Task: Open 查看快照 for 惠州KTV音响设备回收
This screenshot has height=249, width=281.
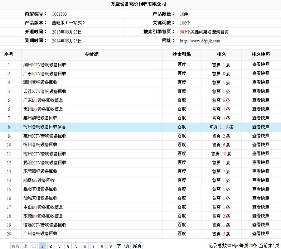Action: coord(261,136)
